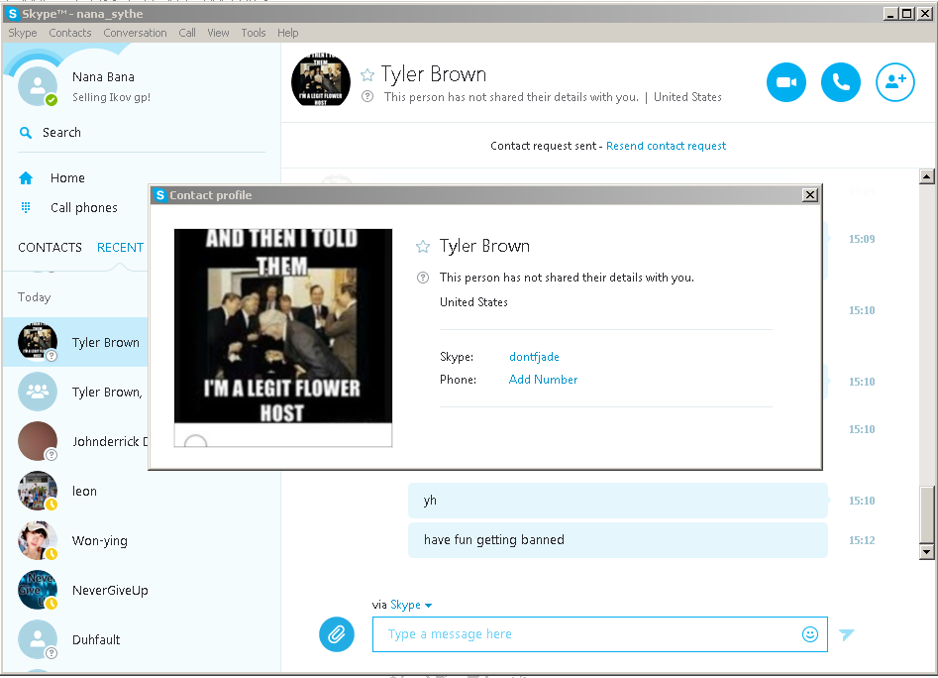Open the Call menu
Image resolution: width=938 pixels, height=678 pixels.
click(187, 33)
